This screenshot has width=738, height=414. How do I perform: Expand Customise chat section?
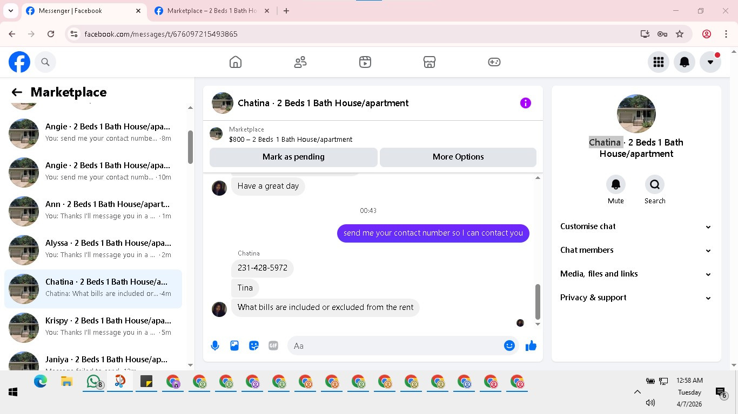[636, 226]
